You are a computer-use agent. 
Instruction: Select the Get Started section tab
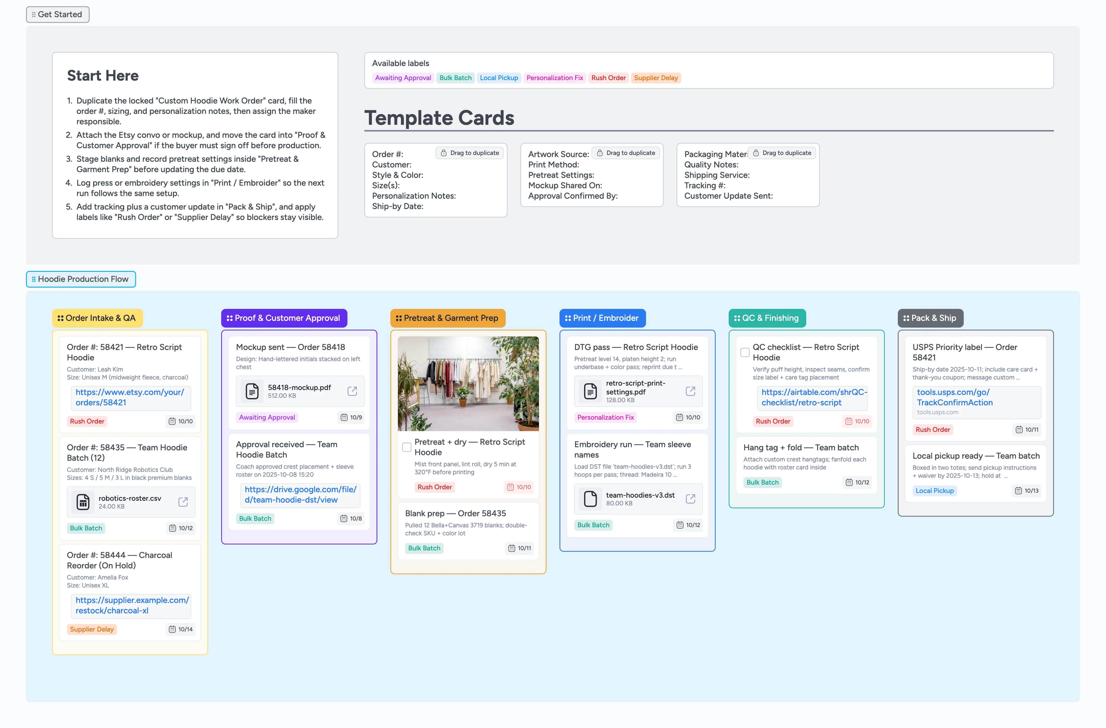[x=58, y=14]
